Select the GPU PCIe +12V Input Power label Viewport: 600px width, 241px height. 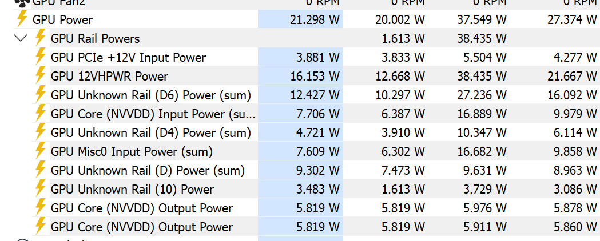(128, 58)
